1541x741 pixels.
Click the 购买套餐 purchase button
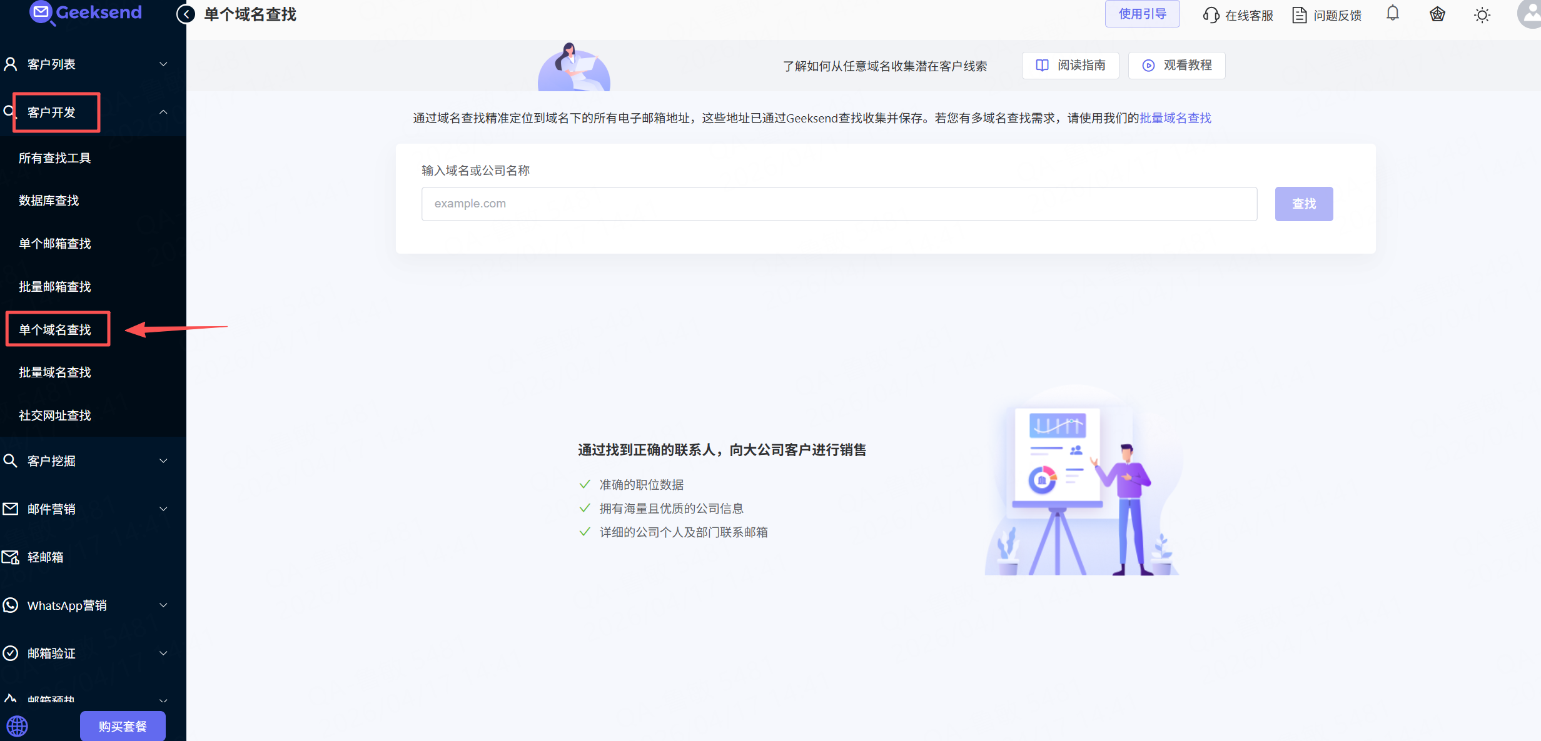coord(123,726)
